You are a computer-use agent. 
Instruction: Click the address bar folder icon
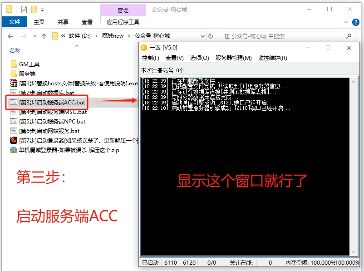(55, 36)
